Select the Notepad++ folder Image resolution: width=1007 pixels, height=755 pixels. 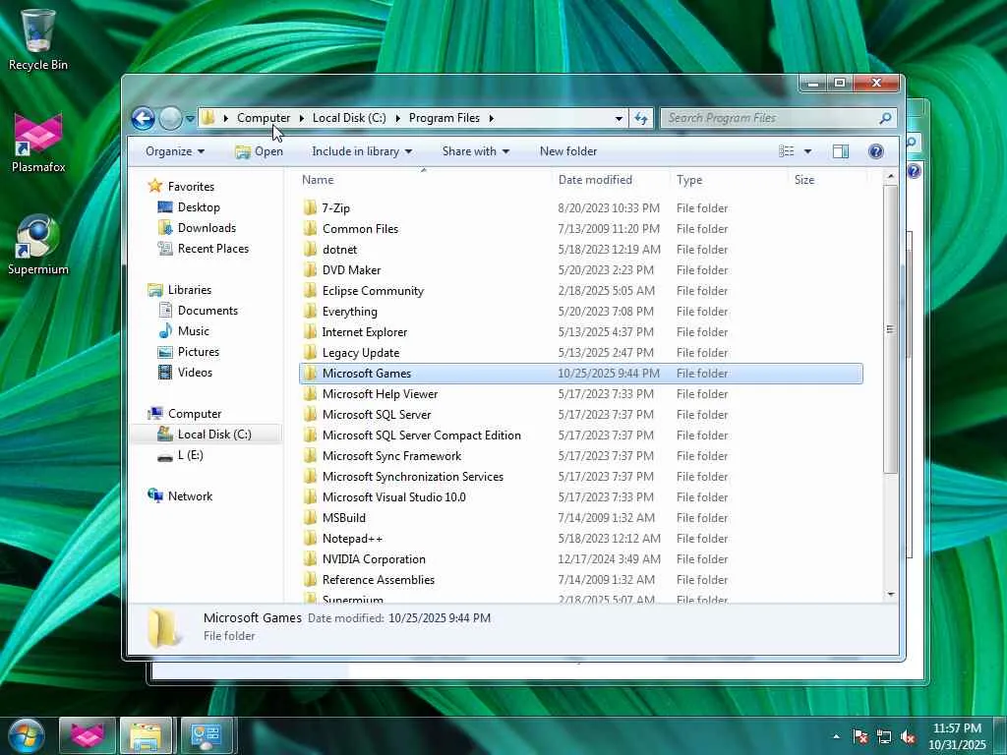(x=352, y=538)
